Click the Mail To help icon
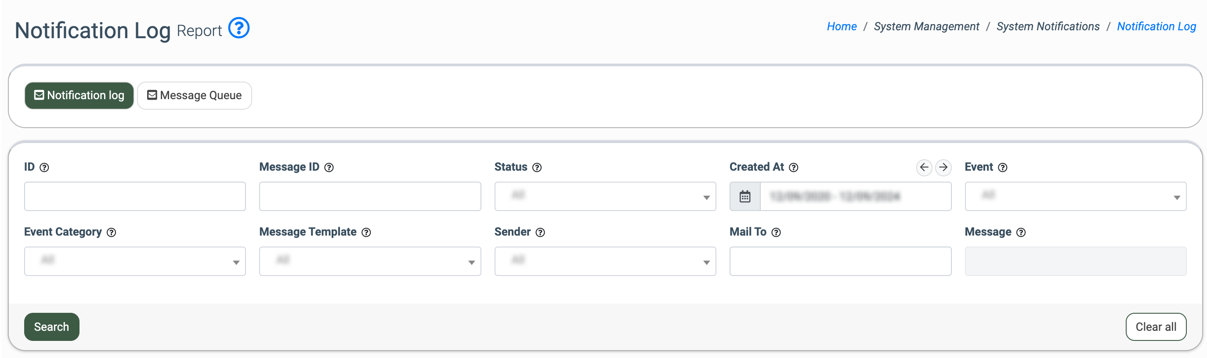Image resolution: width=1207 pixels, height=358 pixels. click(776, 233)
